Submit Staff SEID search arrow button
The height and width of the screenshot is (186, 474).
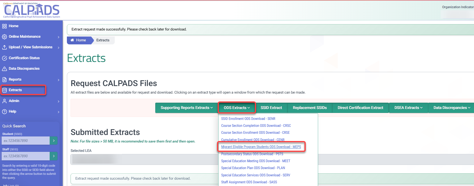tap(54, 156)
